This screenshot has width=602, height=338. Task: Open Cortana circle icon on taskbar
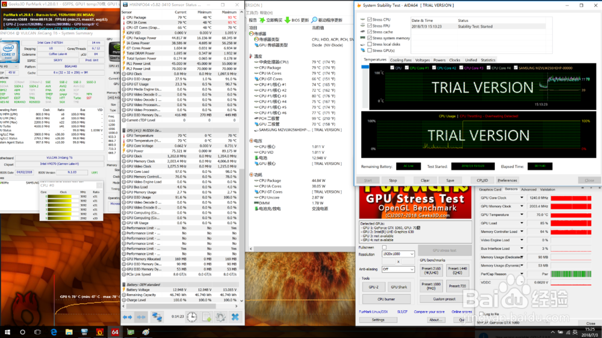(x=22, y=332)
